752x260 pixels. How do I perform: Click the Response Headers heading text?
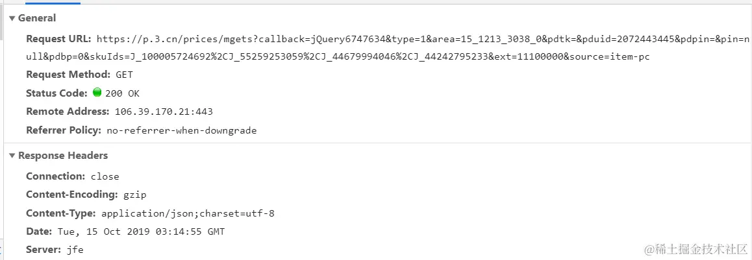(63, 156)
